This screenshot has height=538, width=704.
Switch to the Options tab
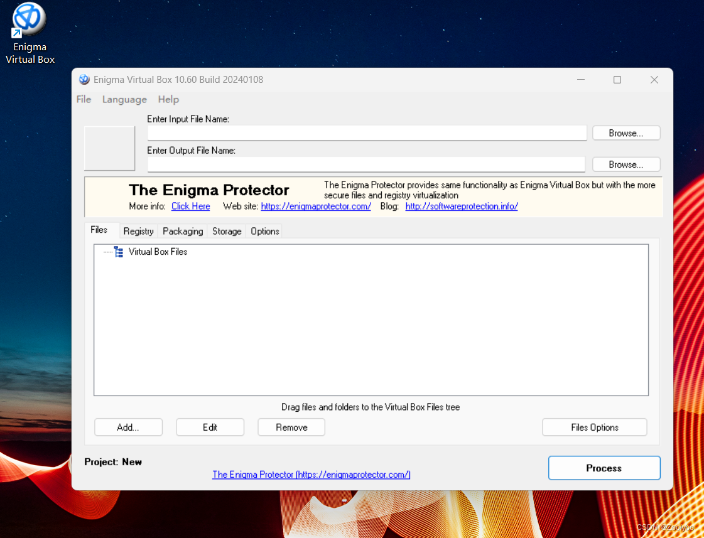pyautogui.click(x=265, y=231)
